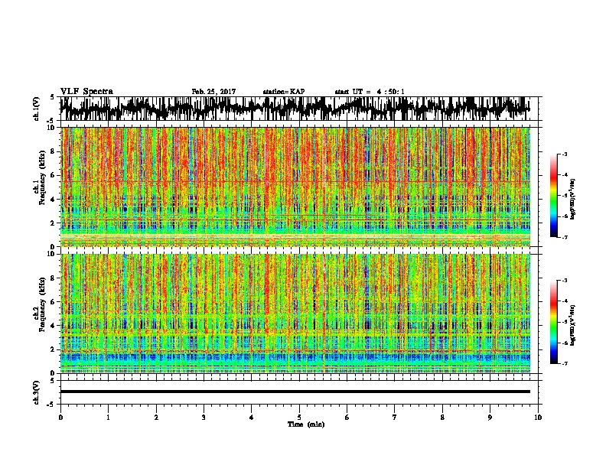The width and height of the screenshot is (606, 468).
Task: Click time-axis tick label "7"
Action: click(395, 418)
